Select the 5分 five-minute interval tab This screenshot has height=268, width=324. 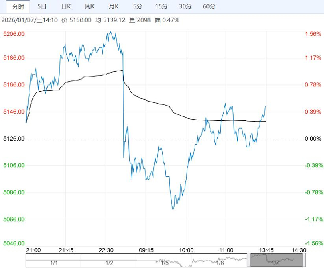click(x=138, y=6)
